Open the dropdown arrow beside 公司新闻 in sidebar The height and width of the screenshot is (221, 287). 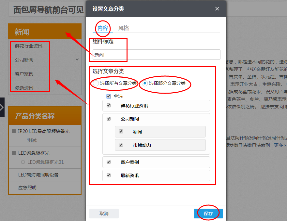tap(77, 59)
